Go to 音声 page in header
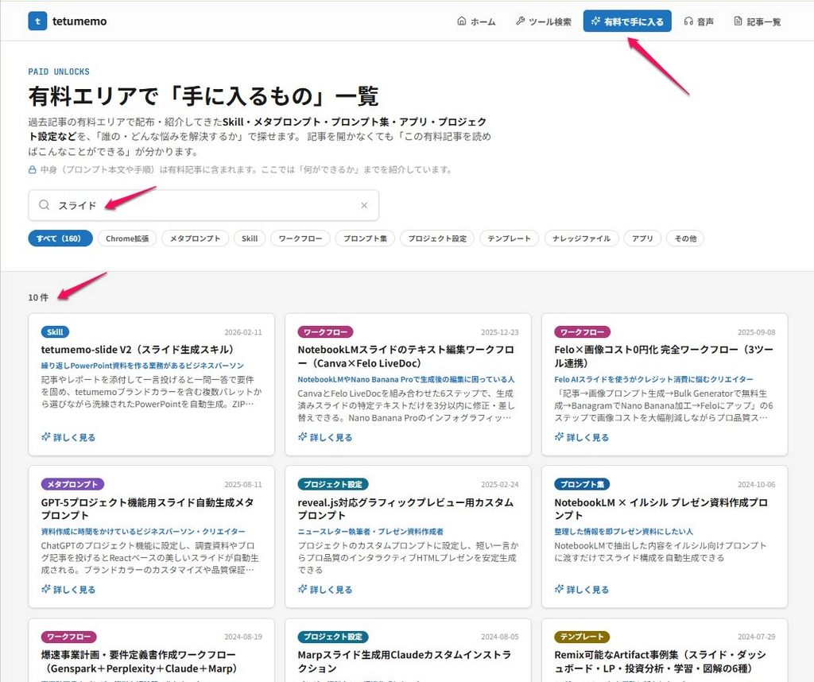Viewport: 814px width, 682px height. click(x=699, y=21)
